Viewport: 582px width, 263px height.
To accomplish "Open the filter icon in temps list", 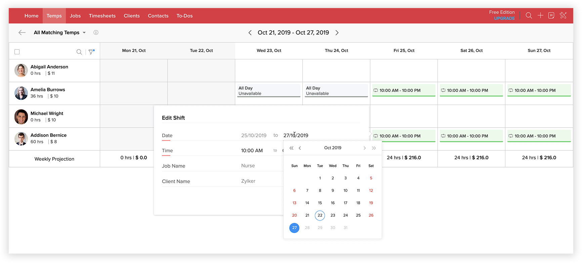I will [x=91, y=52].
